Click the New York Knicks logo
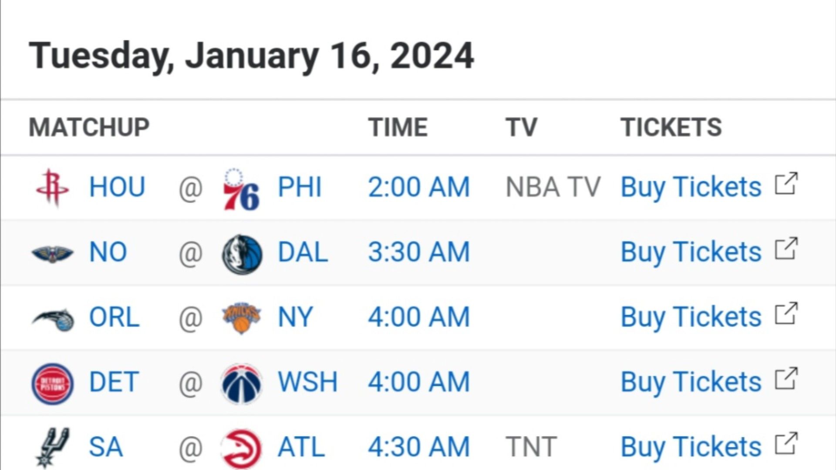 241,318
